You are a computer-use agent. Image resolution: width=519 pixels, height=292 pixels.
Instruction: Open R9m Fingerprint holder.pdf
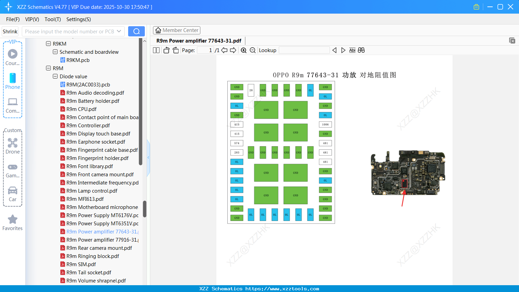click(94, 158)
